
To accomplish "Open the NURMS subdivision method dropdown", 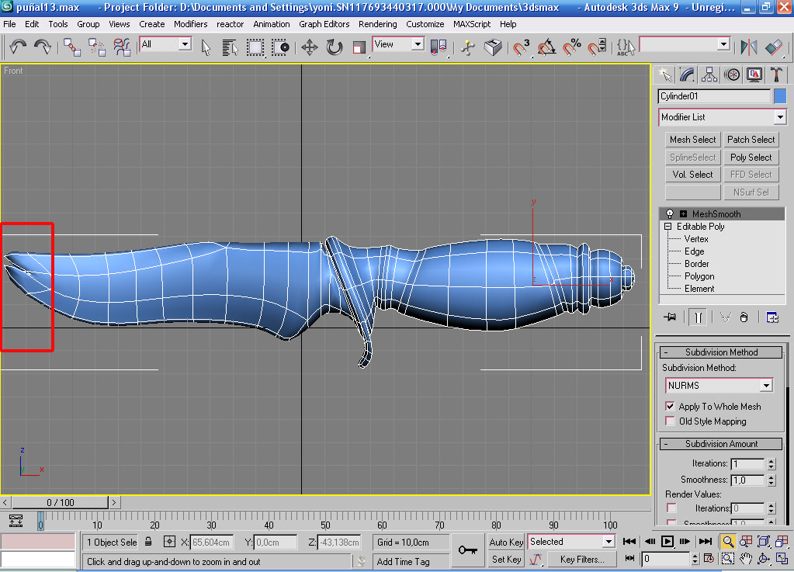I will pyautogui.click(x=766, y=386).
